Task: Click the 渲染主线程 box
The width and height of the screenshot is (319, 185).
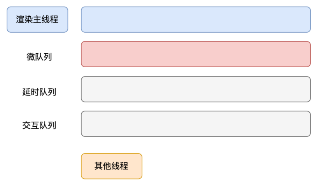Action: click(37, 19)
